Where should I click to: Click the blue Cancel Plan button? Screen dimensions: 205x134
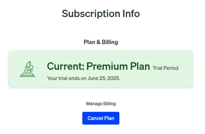(x=101, y=118)
